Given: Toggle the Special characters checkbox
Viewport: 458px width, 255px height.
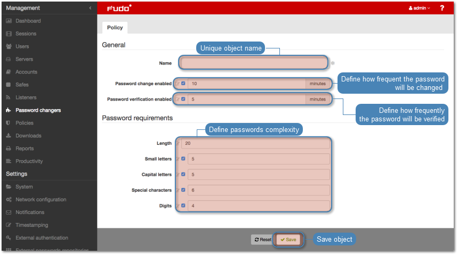Looking at the screenshot, I should 183,190.
